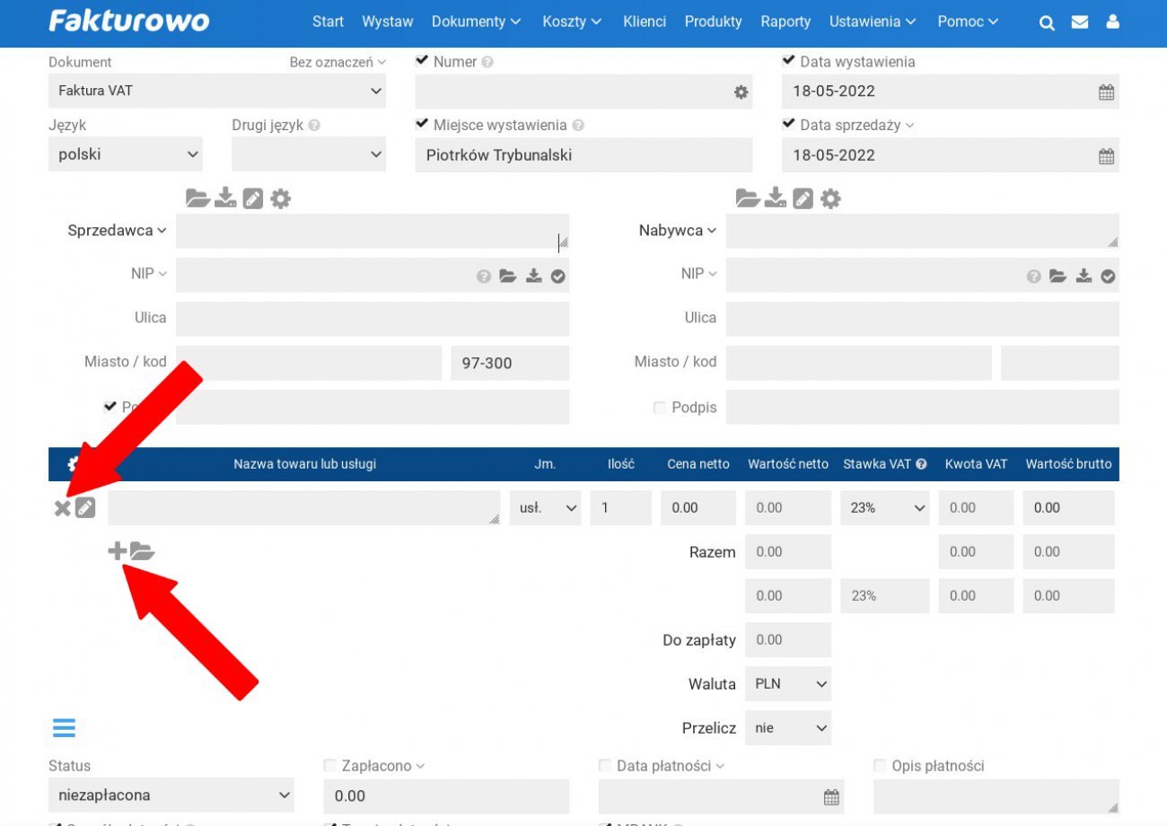Click the Klienci navigation link

645,22
